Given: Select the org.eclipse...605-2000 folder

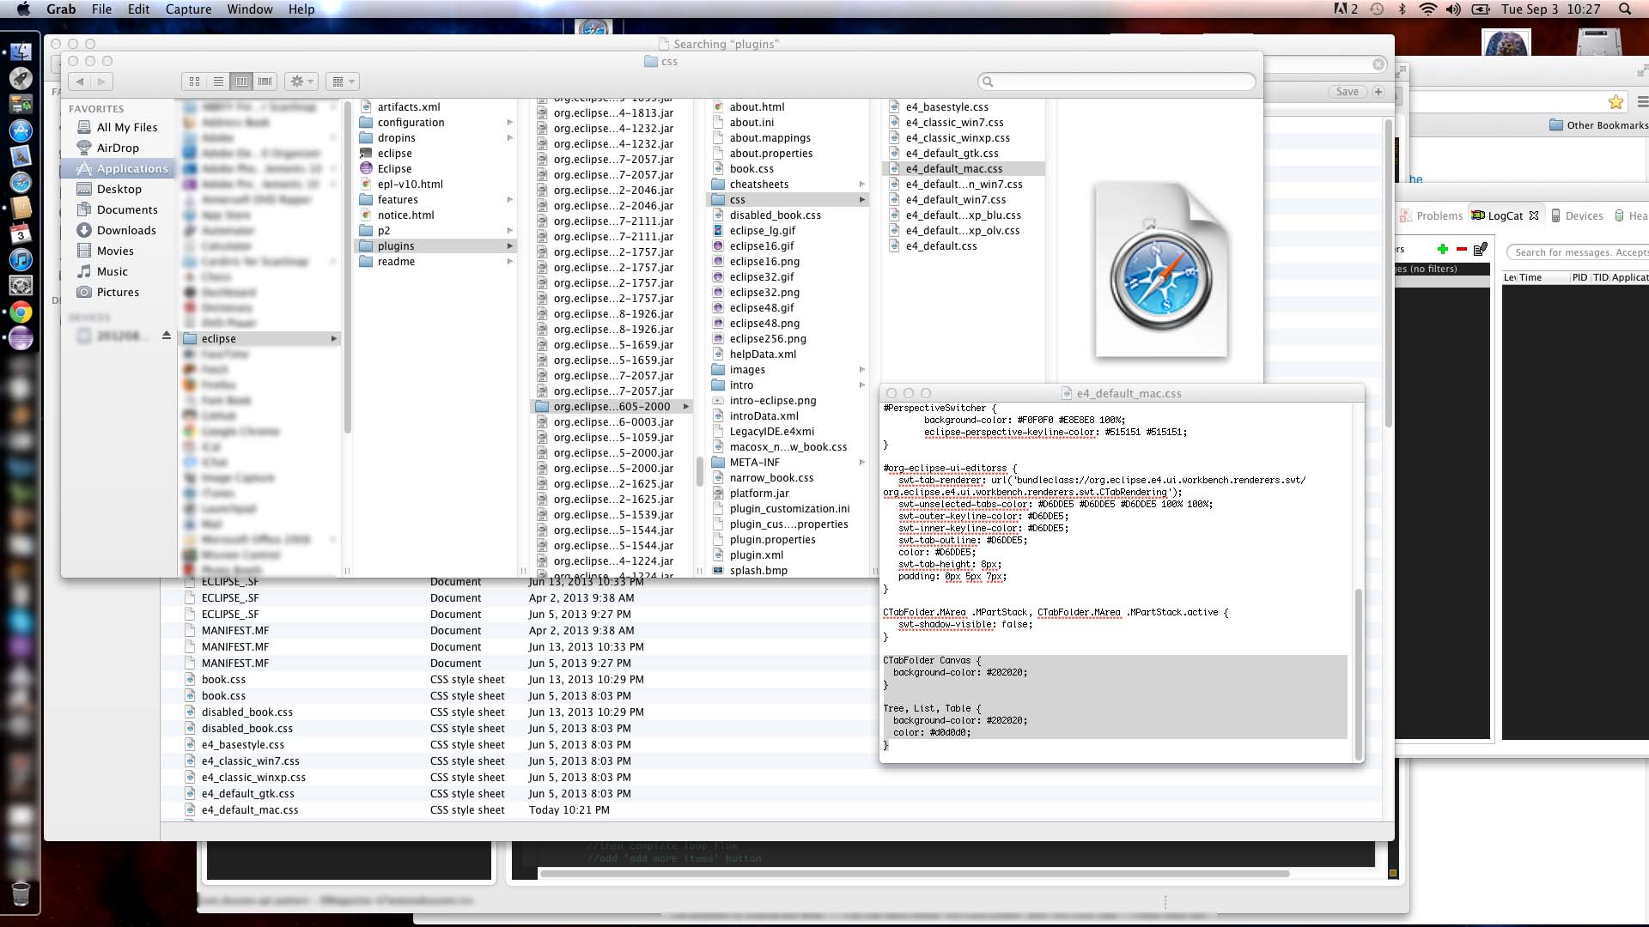Looking at the screenshot, I should [x=612, y=407].
